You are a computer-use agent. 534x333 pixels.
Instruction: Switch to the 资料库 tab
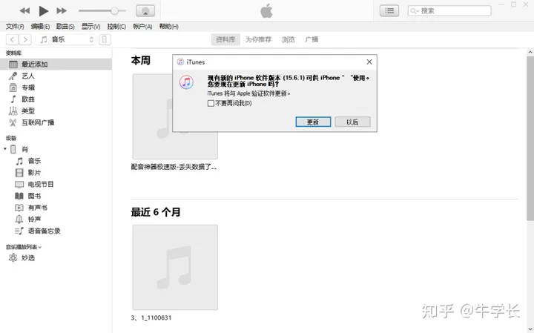(225, 40)
